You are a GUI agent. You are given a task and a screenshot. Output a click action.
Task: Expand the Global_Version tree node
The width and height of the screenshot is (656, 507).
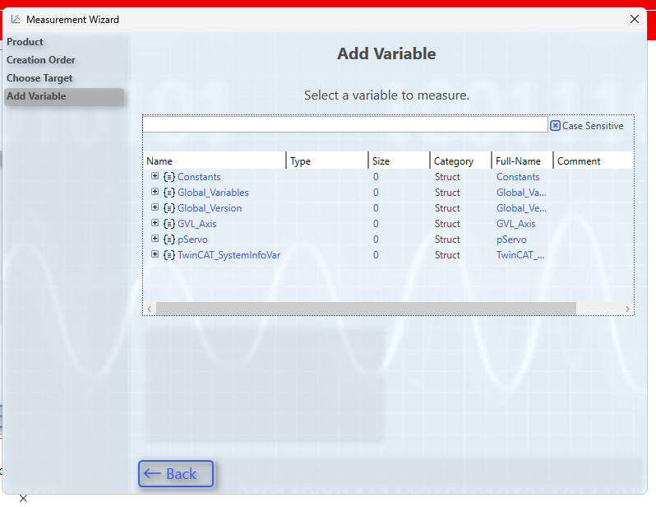click(x=155, y=207)
